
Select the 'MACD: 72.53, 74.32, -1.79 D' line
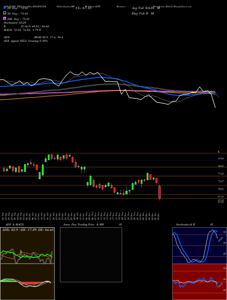(22, 30)
